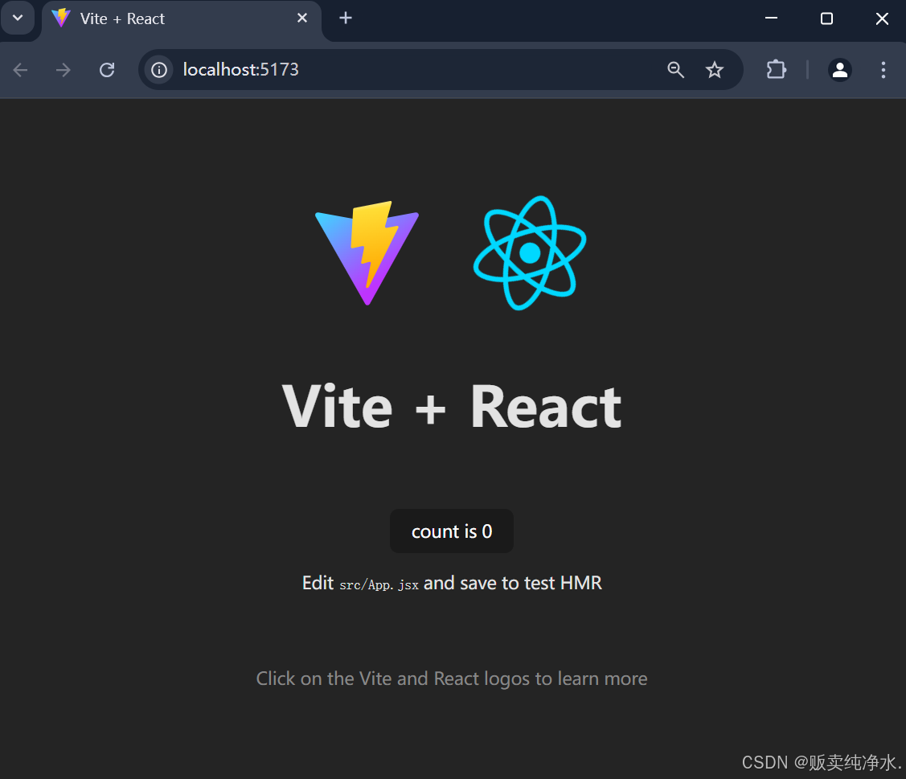Click the zoom magnifier icon

675,70
